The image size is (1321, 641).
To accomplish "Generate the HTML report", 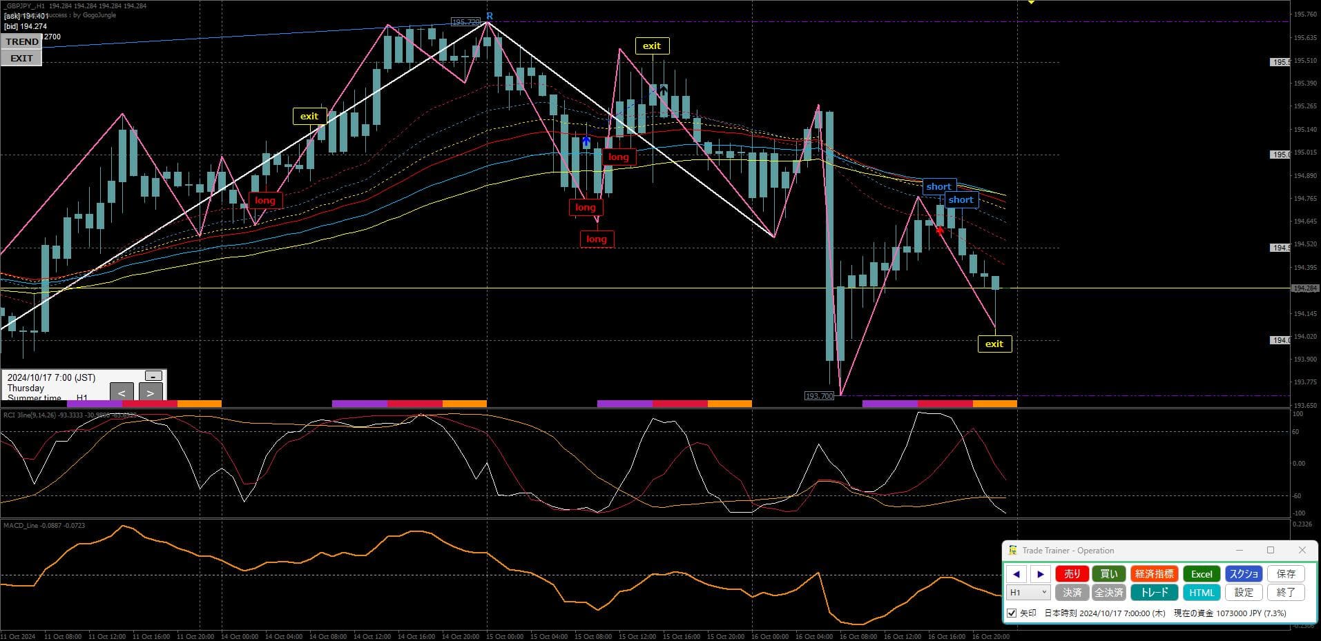I will [x=1201, y=593].
